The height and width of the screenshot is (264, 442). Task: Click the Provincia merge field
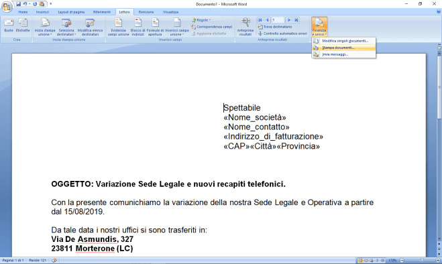298,146
